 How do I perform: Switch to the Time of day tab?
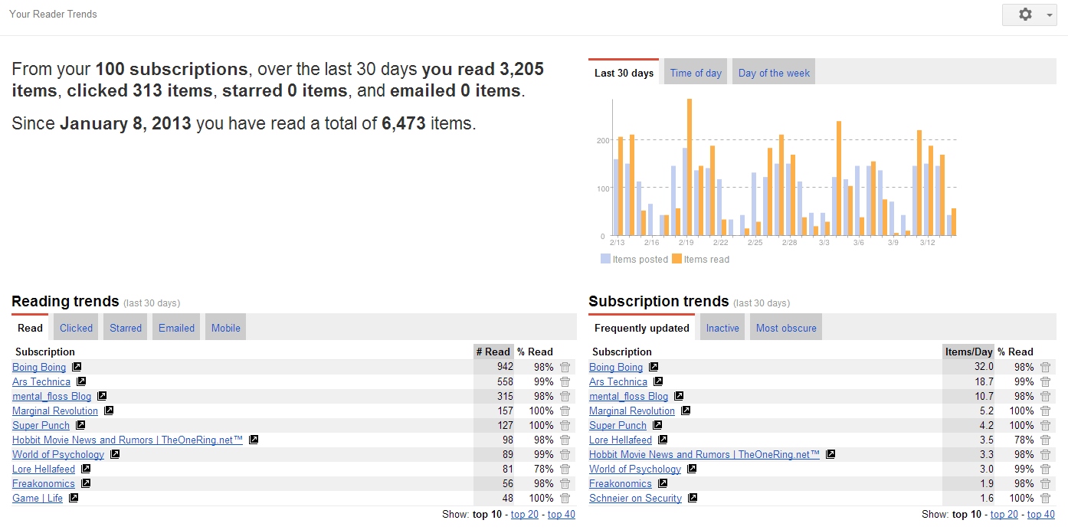(x=696, y=73)
